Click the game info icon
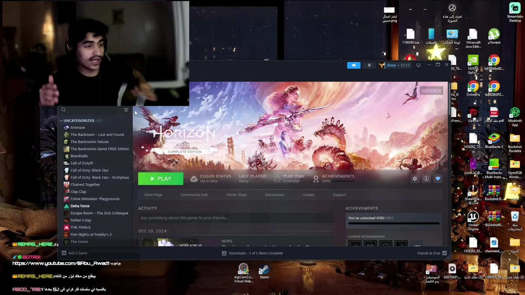 426,179
